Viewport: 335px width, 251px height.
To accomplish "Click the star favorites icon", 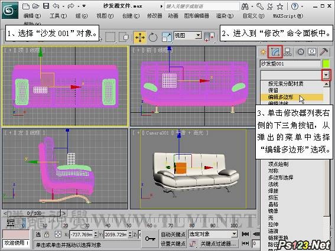I will click(x=280, y=6).
